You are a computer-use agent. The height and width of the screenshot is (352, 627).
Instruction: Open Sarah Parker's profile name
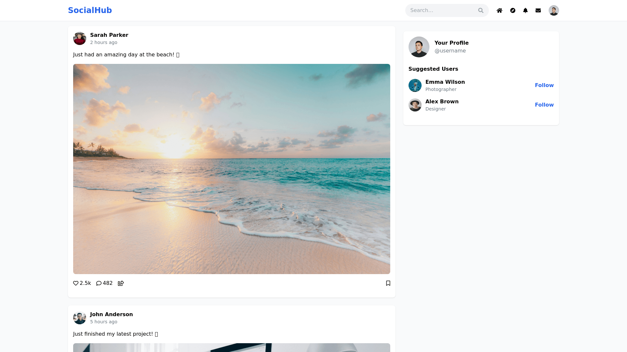tap(109, 35)
